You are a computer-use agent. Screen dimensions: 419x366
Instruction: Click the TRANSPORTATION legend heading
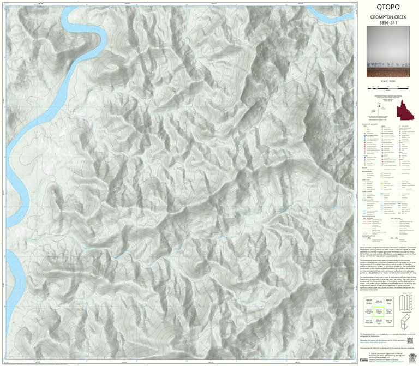click(x=369, y=217)
